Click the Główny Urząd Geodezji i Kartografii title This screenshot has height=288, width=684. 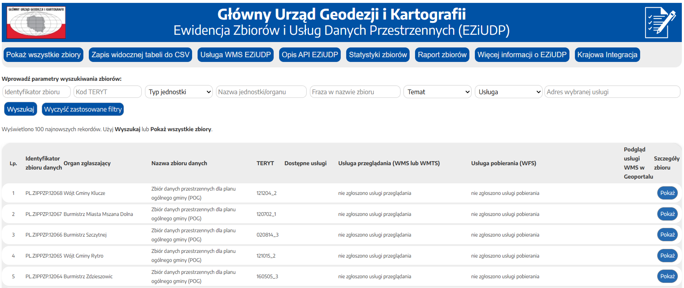342,15
